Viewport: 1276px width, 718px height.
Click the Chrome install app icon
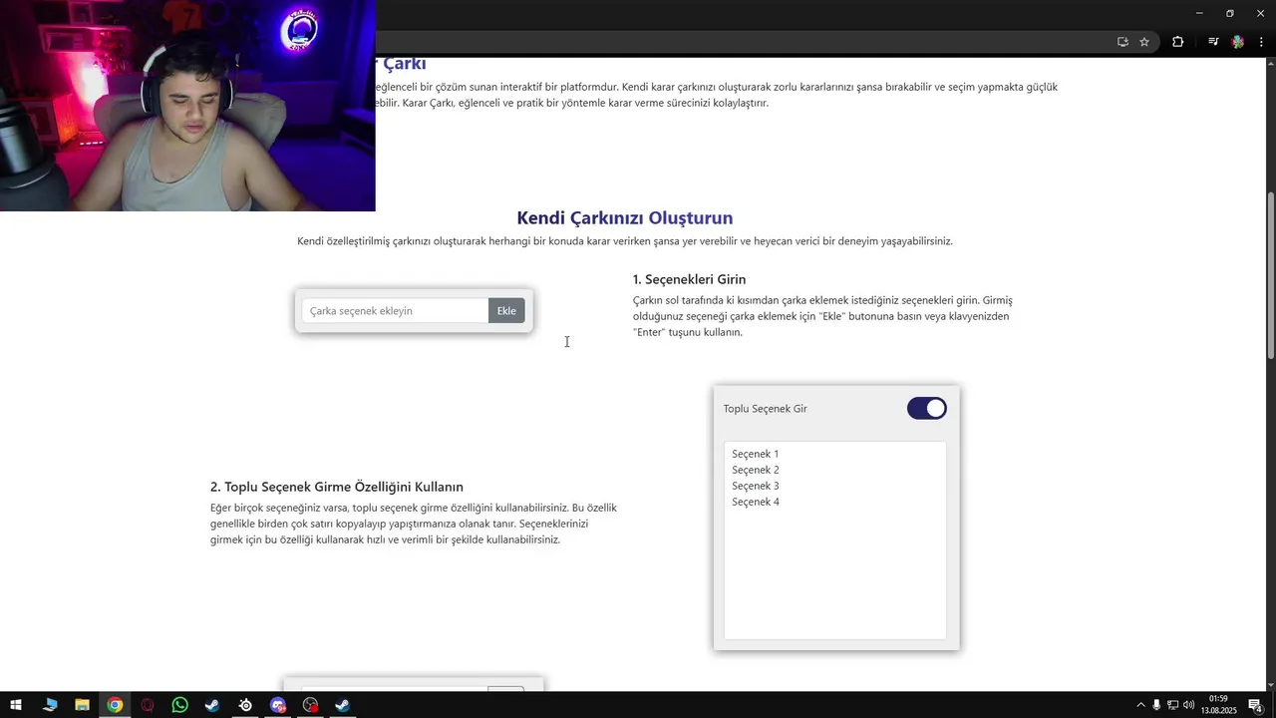pyautogui.click(x=1122, y=42)
